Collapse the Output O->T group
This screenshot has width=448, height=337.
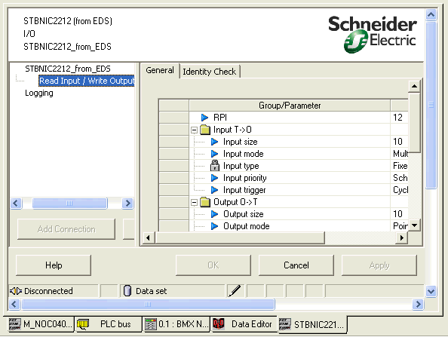point(195,203)
